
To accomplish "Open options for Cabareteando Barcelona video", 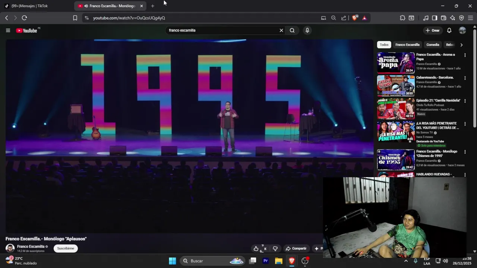I will tap(465, 78).
